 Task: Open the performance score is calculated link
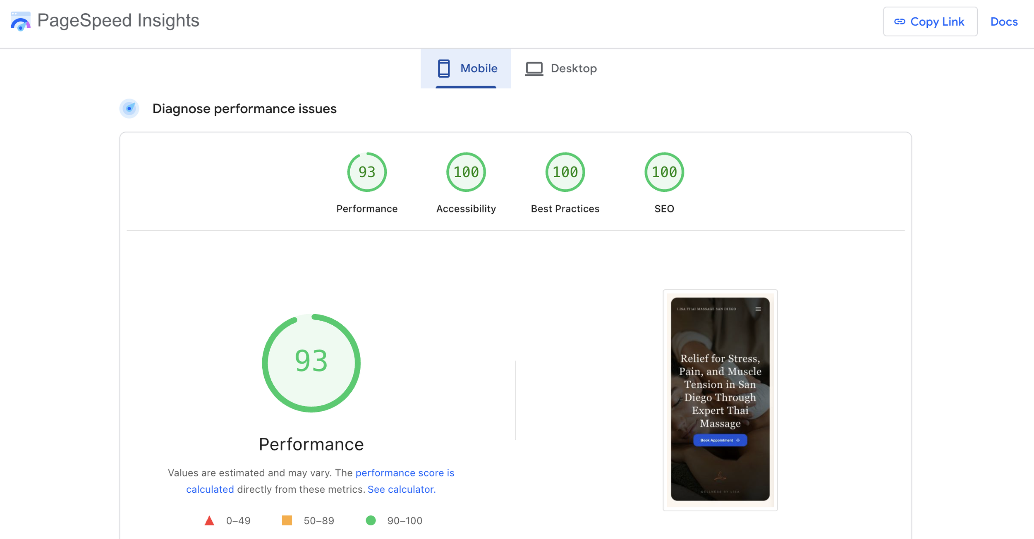click(404, 473)
